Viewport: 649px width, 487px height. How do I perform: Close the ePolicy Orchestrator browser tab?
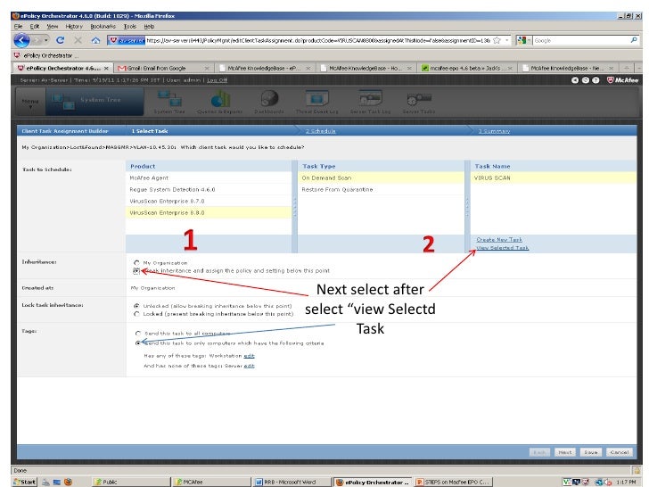point(106,68)
